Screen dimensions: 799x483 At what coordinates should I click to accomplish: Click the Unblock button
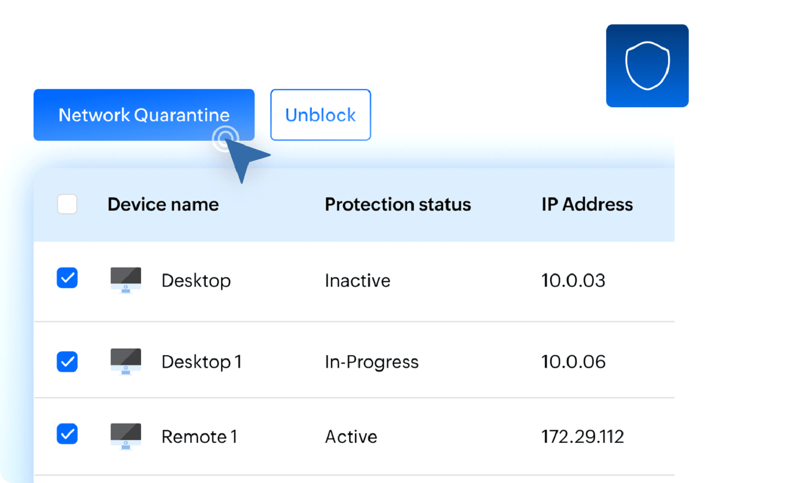pos(320,115)
